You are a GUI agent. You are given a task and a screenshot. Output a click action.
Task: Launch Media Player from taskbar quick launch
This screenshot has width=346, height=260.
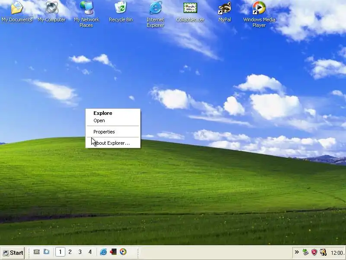pyautogui.click(x=123, y=252)
